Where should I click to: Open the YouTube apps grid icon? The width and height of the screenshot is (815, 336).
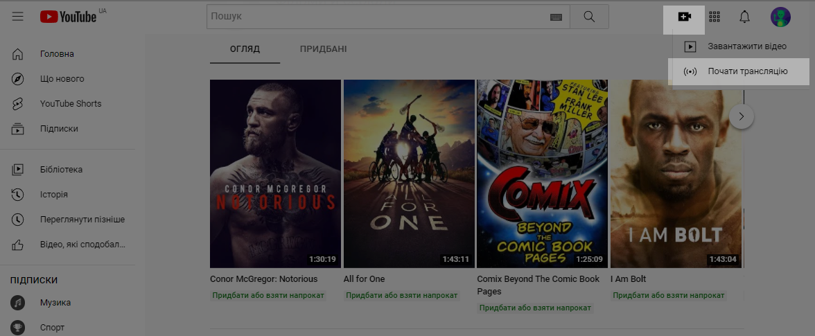tap(715, 17)
